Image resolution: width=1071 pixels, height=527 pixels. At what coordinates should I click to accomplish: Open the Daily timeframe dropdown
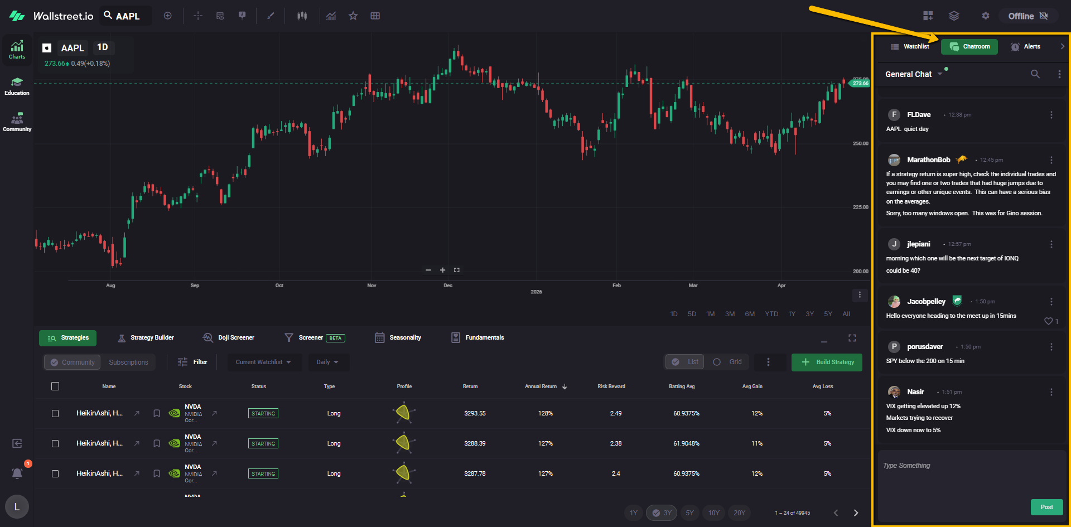pyautogui.click(x=327, y=362)
